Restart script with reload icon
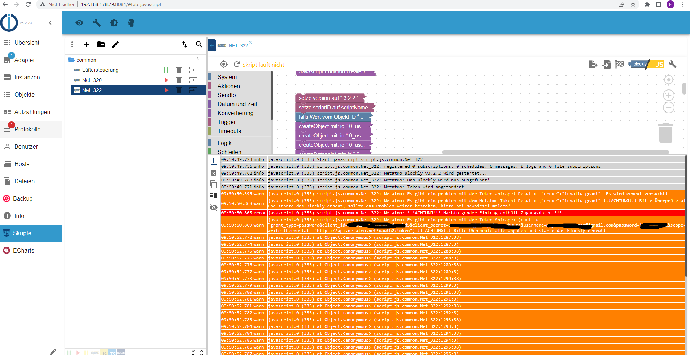 [237, 64]
